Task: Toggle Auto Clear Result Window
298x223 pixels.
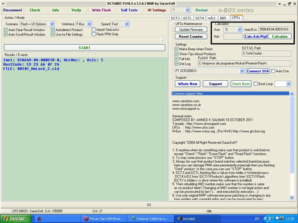Action: pos(6,30)
